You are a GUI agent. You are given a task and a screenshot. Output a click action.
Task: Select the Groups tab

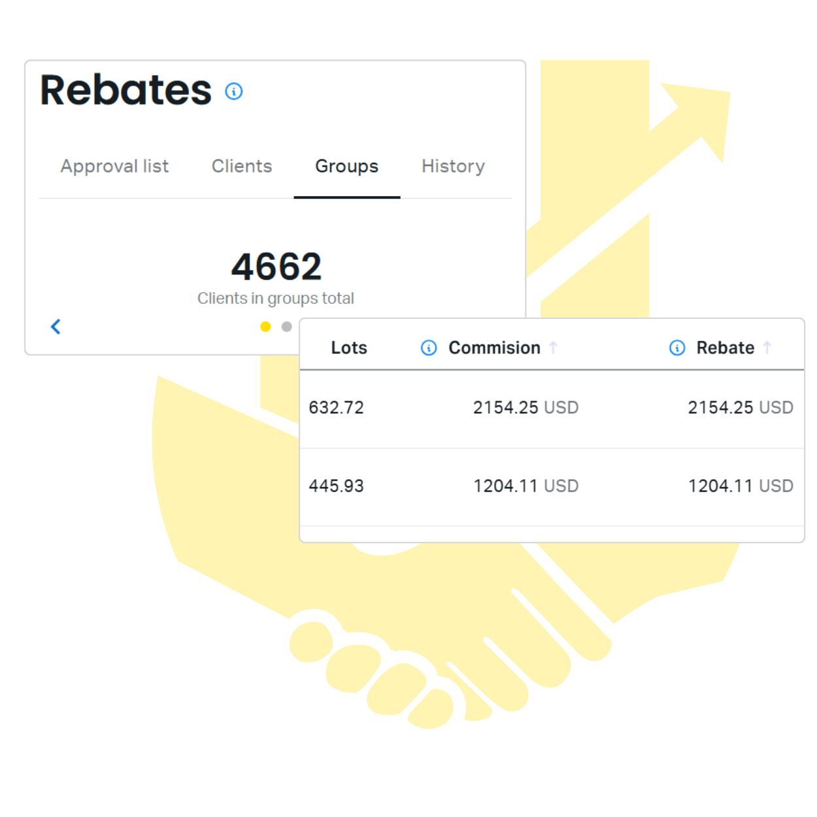(x=346, y=166)
